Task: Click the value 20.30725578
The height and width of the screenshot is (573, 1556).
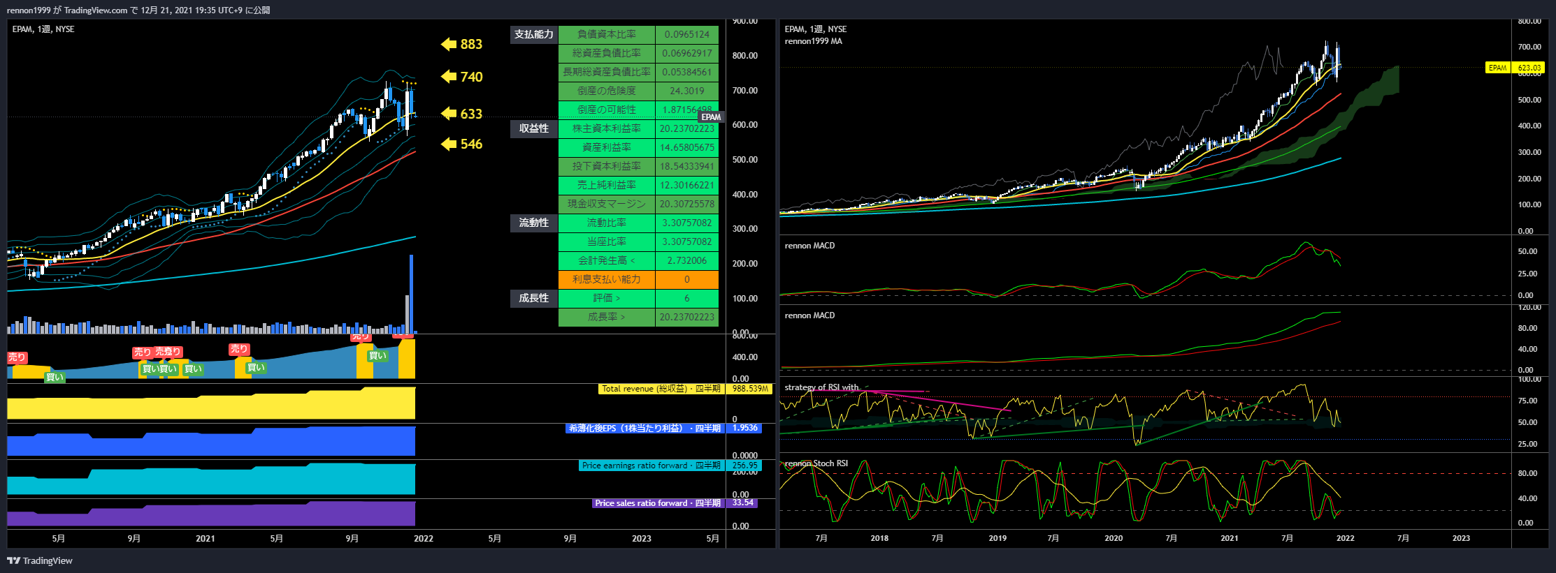Action: [687, 204]
